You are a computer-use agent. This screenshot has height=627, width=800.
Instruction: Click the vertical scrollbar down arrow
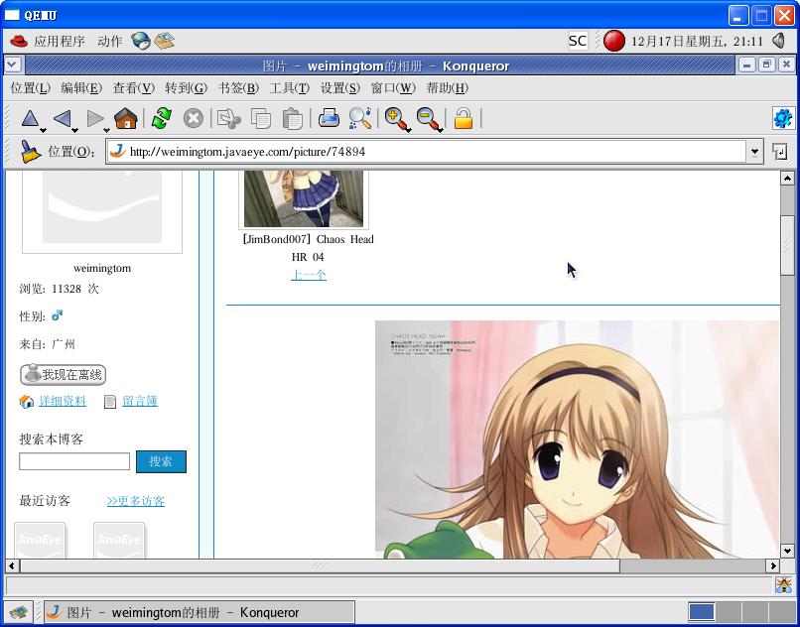787,551
